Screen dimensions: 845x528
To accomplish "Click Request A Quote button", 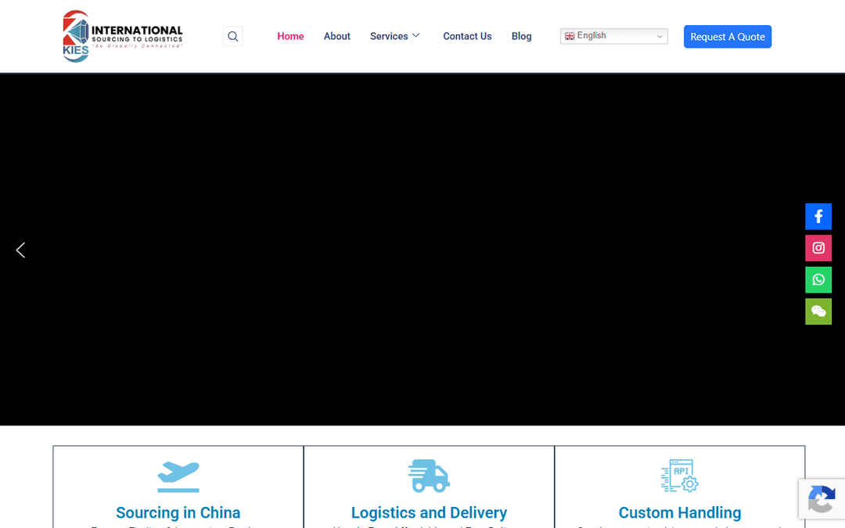I will pos(728,37).
